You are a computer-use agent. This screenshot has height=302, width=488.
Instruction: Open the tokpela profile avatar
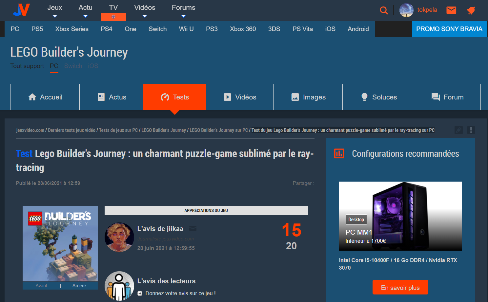406,10
